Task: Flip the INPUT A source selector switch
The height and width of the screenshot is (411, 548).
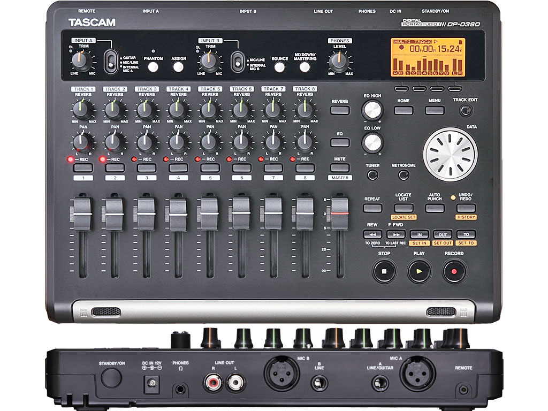Action: pos(111,62)
